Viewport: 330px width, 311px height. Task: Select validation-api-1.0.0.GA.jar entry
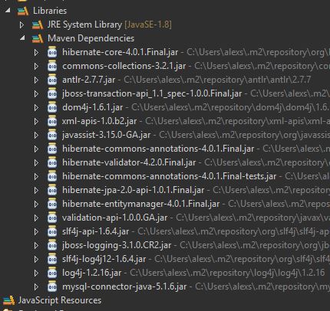115,218
